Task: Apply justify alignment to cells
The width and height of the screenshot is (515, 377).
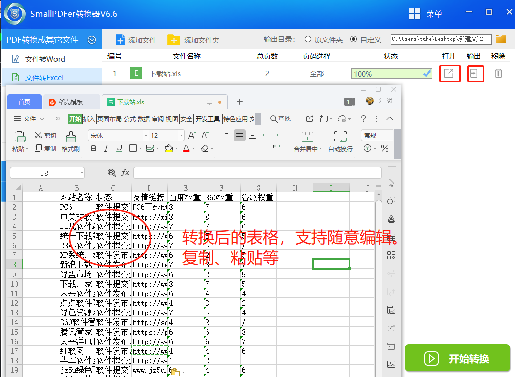Action: (265, 148)
